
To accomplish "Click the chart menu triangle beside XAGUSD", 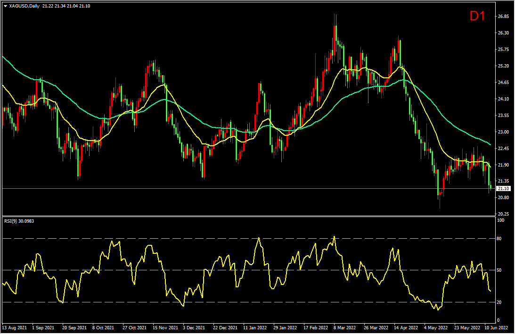I will (x=5, y=6).
